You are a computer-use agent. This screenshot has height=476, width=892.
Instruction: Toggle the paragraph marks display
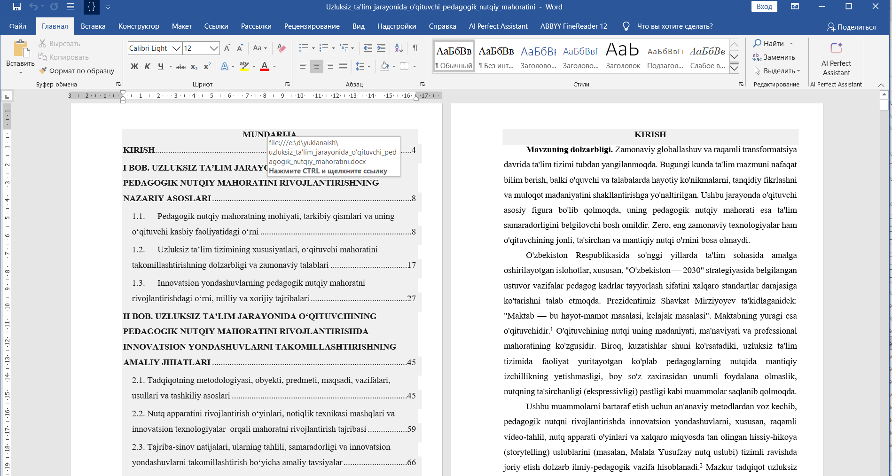tap(415, 48)
